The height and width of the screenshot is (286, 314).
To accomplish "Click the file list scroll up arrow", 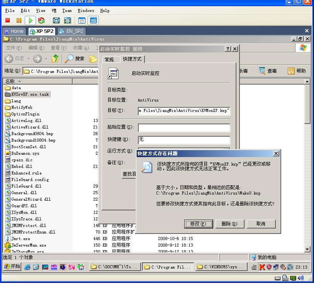I will pyautogui.click(x=307, y=81).
